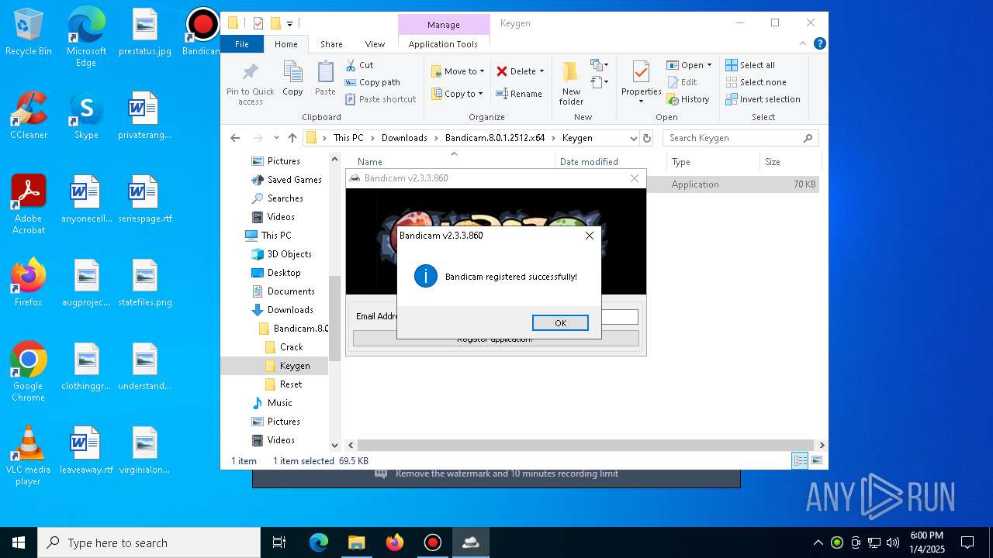Open Explorer Help question mark icon
Viewport: 993px width, 558px height.
[x=819, y=44]
